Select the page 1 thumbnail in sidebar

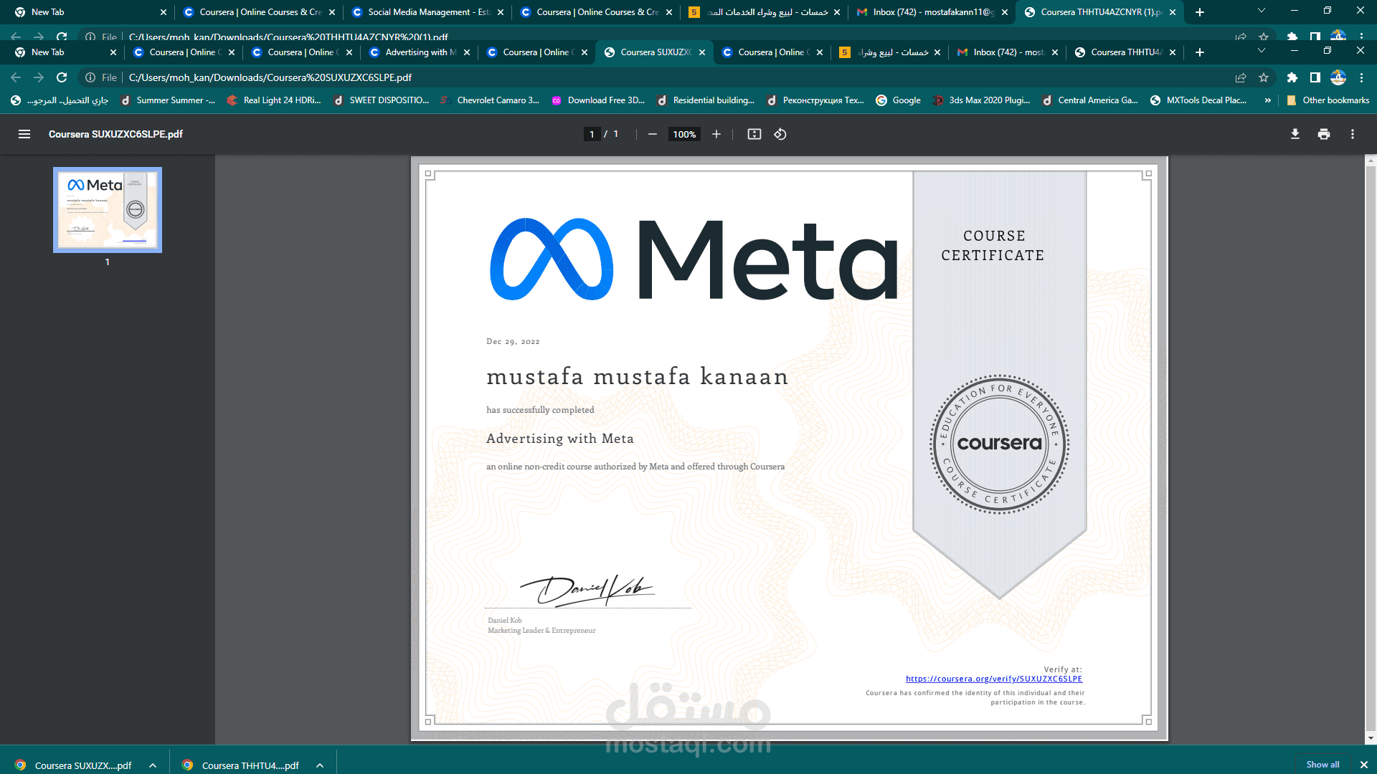(x=107, y=210)
